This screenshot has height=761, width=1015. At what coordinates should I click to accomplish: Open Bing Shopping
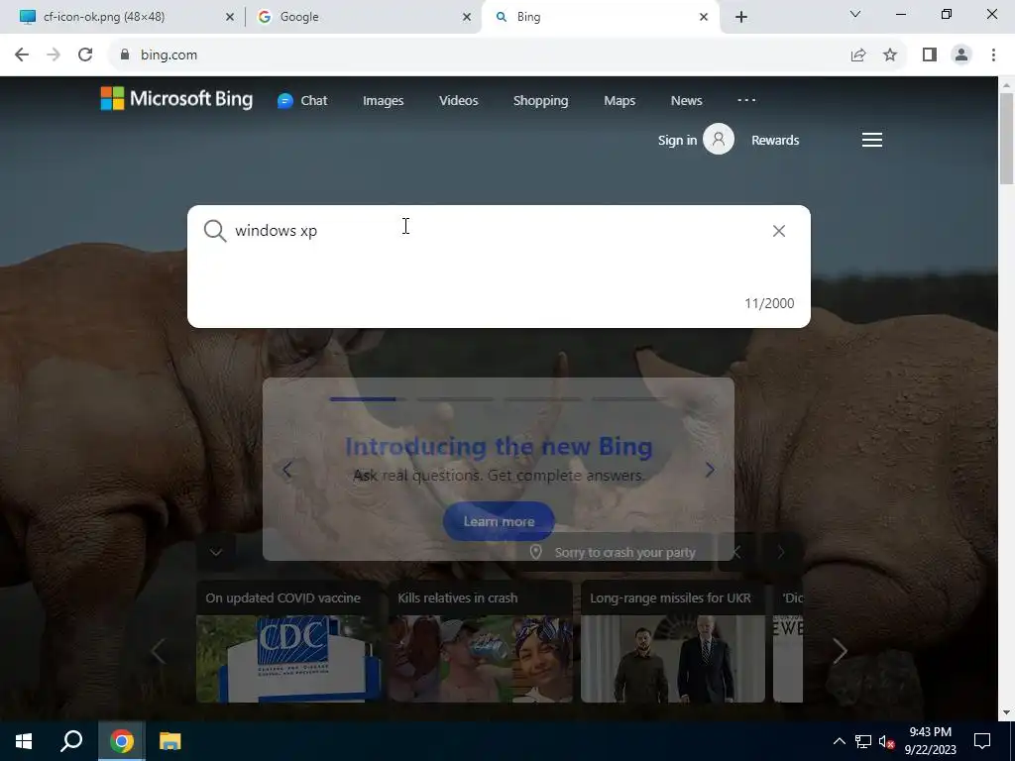[x=540, y=100]
